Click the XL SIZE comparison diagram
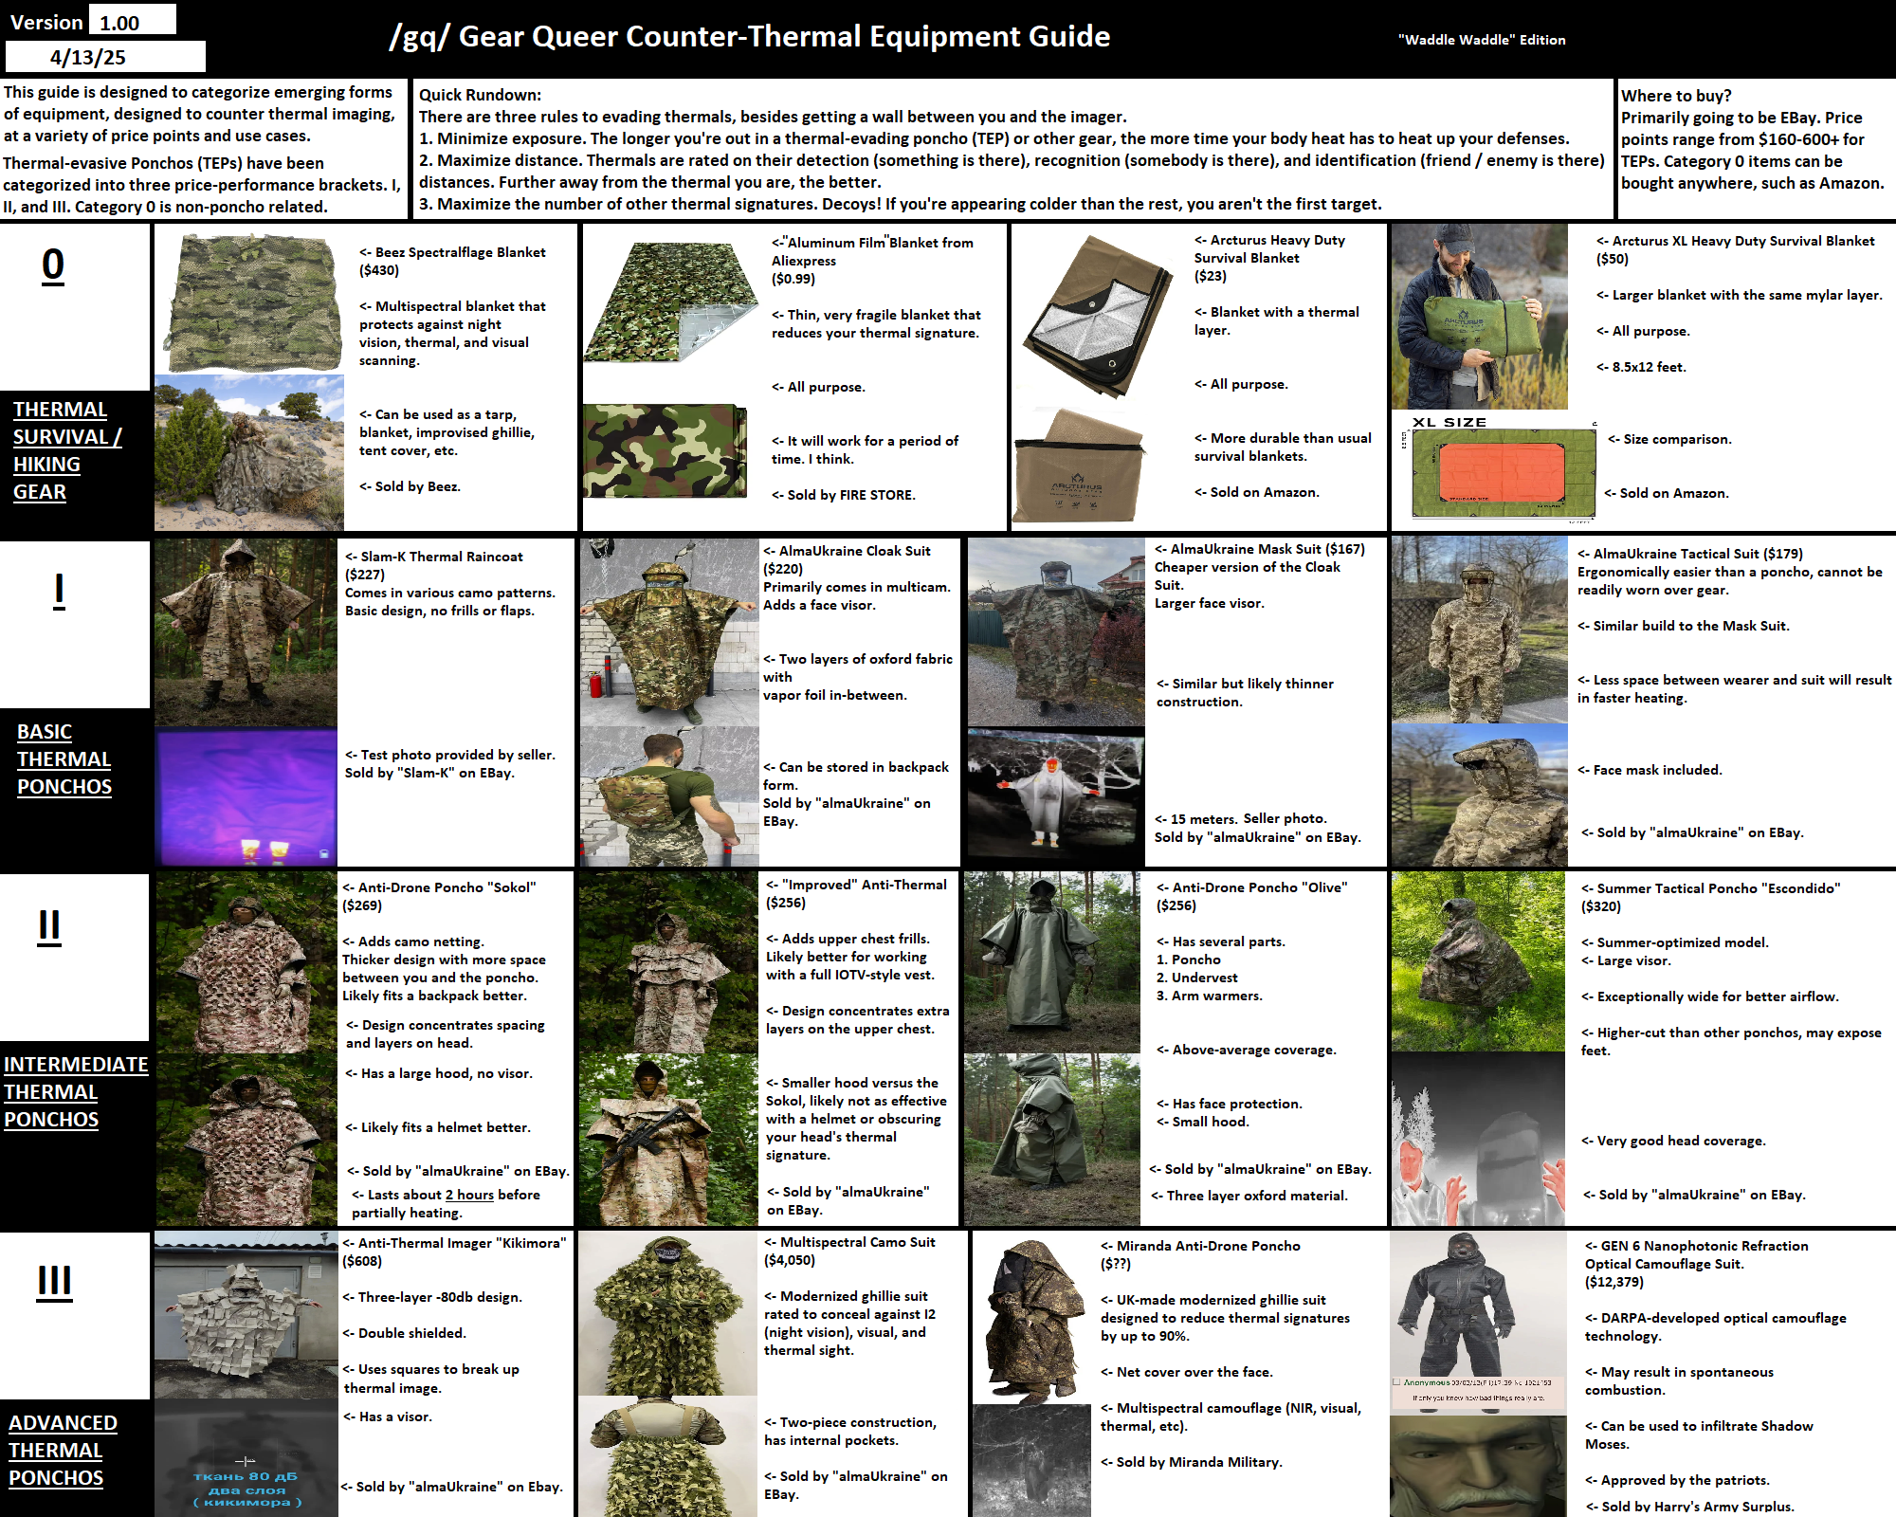The height and width of the screenshot is (1517, 1896). (x=1502, y=470)
